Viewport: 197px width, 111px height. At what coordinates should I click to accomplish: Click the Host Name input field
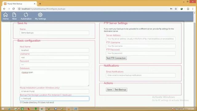tap(54, 50)
